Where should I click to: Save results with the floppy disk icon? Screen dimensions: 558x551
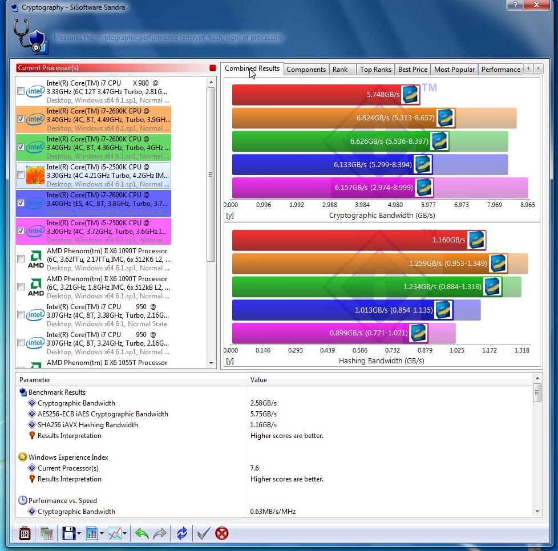[x=68, y=533]
